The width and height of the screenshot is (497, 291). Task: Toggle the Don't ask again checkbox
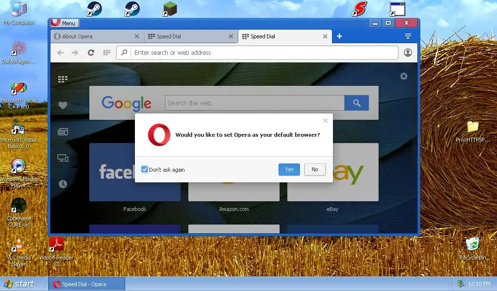click(x=145, y=169)
